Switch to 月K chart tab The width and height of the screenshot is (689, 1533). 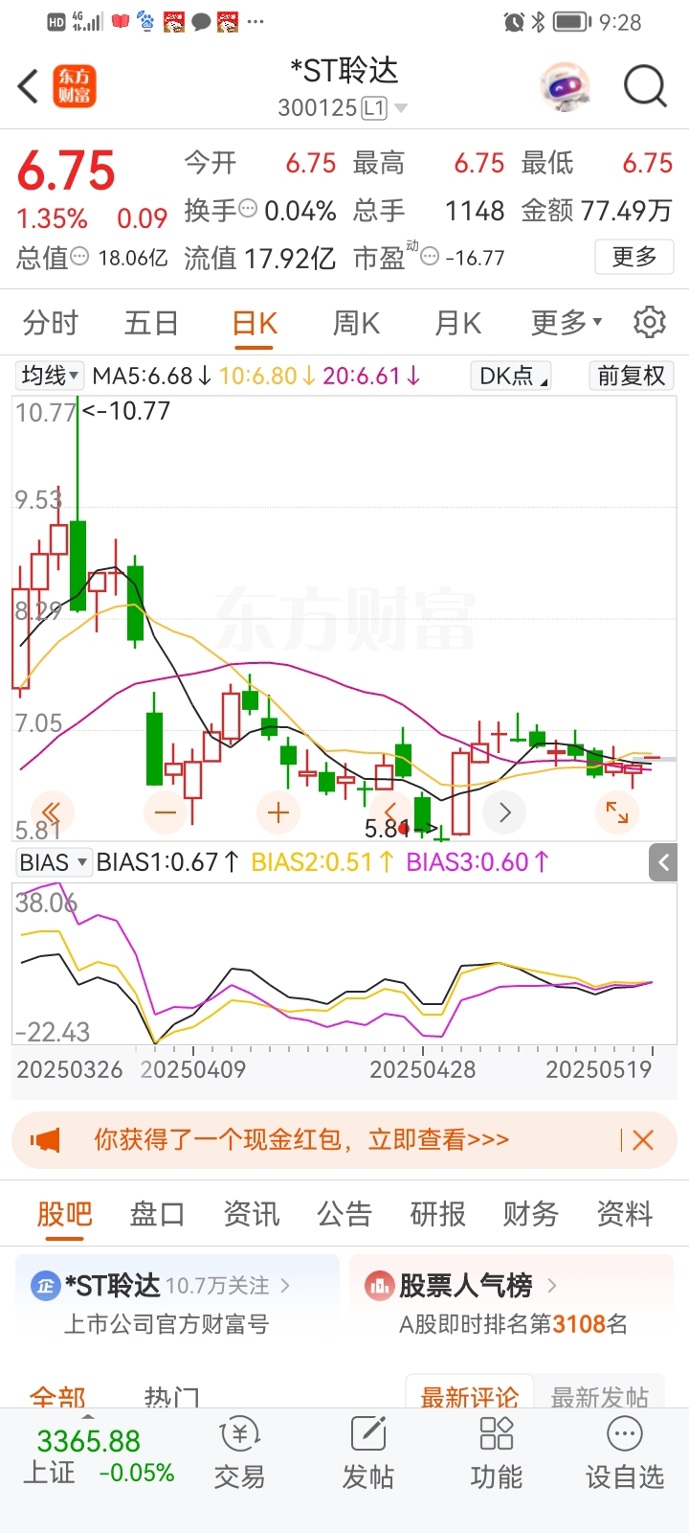point(457,323)
